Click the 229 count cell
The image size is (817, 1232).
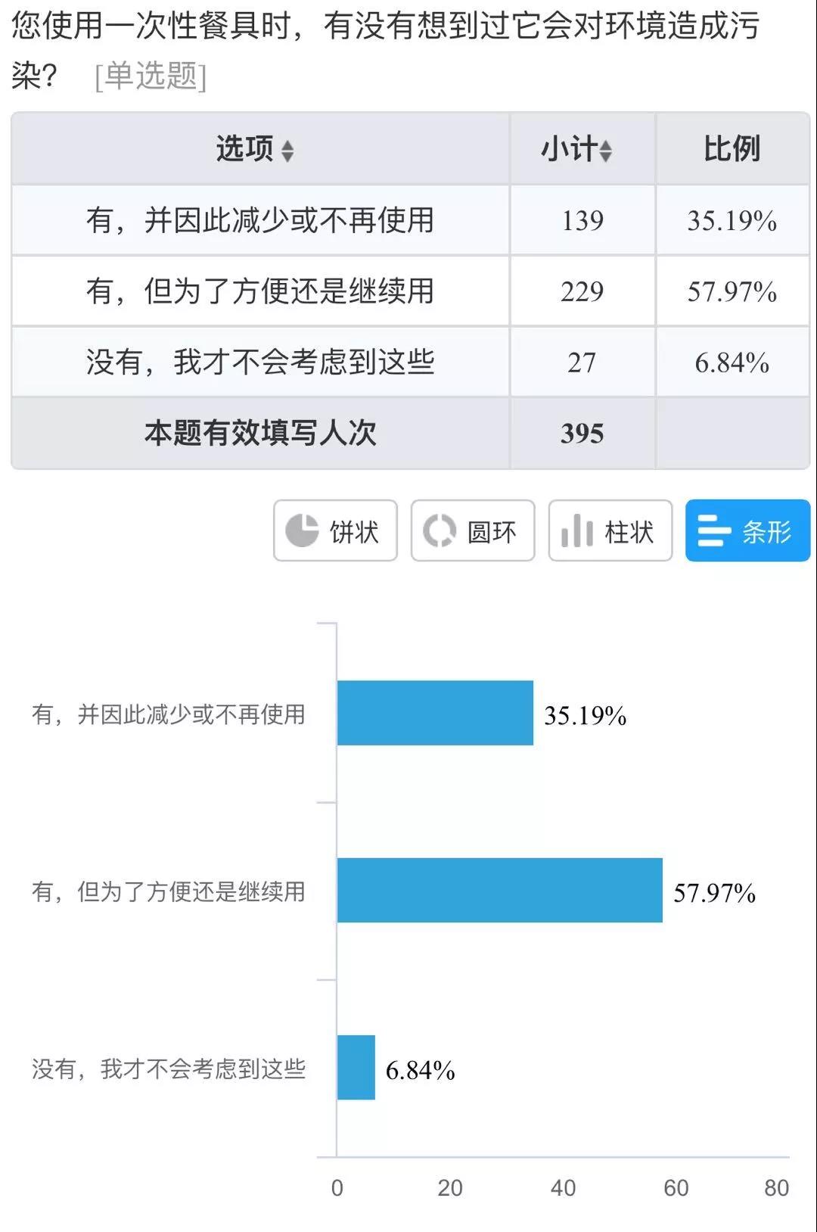point(582,291)
